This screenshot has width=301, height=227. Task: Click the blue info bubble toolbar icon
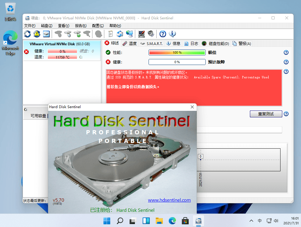[x=172, y=34]
